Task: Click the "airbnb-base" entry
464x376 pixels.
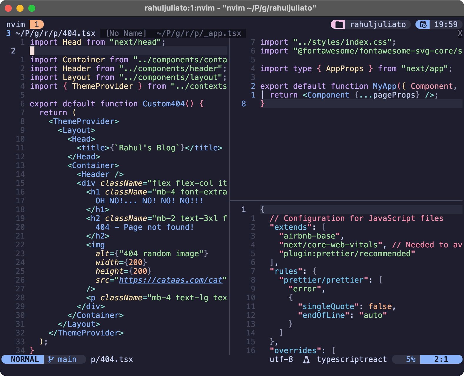Action: pos(310,236)
